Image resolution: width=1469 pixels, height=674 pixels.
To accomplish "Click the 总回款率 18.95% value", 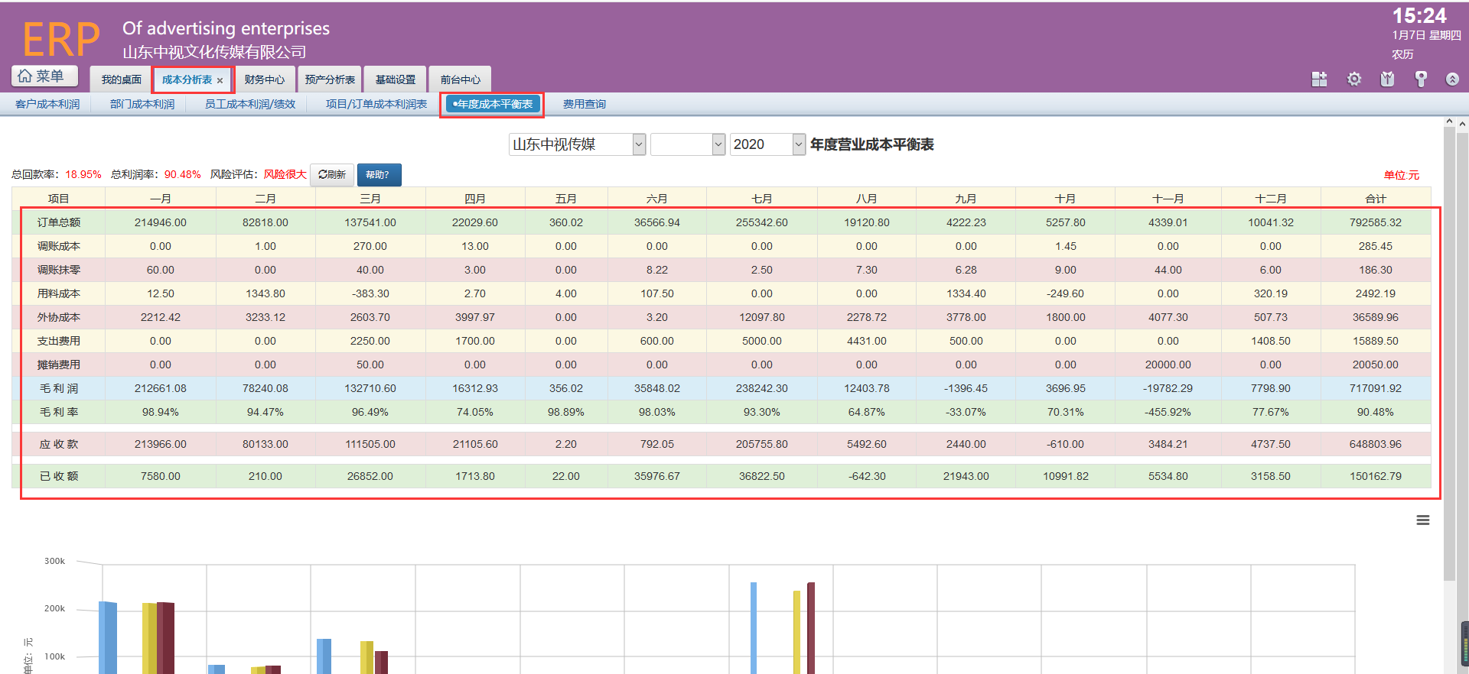I will [x=83, y=175].
